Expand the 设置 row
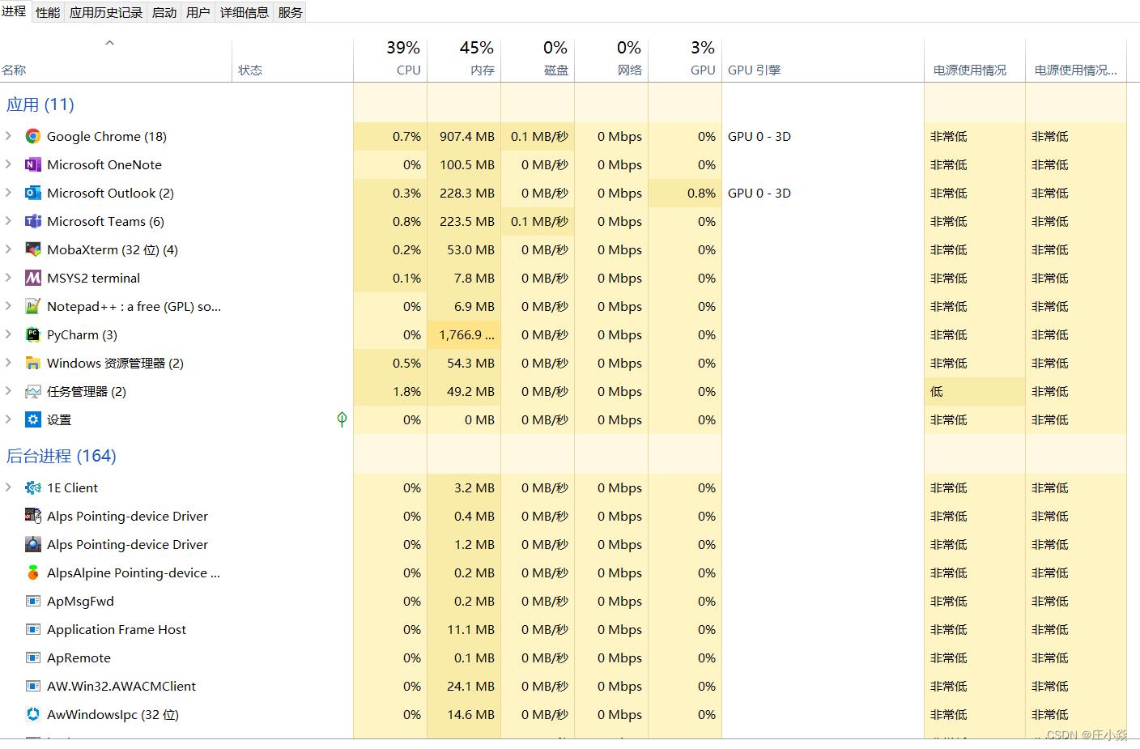 8,419
